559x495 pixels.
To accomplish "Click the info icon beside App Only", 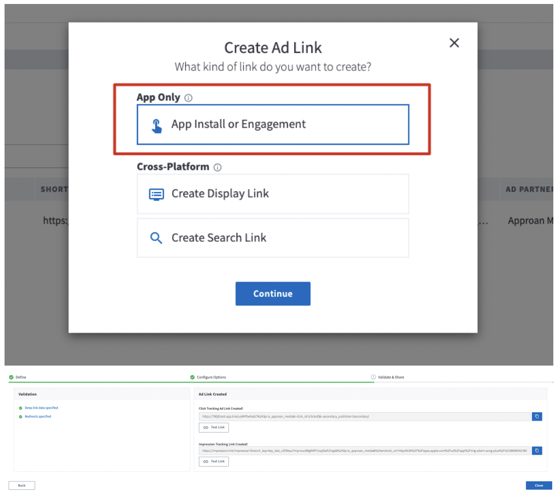I will pos(189,98).
